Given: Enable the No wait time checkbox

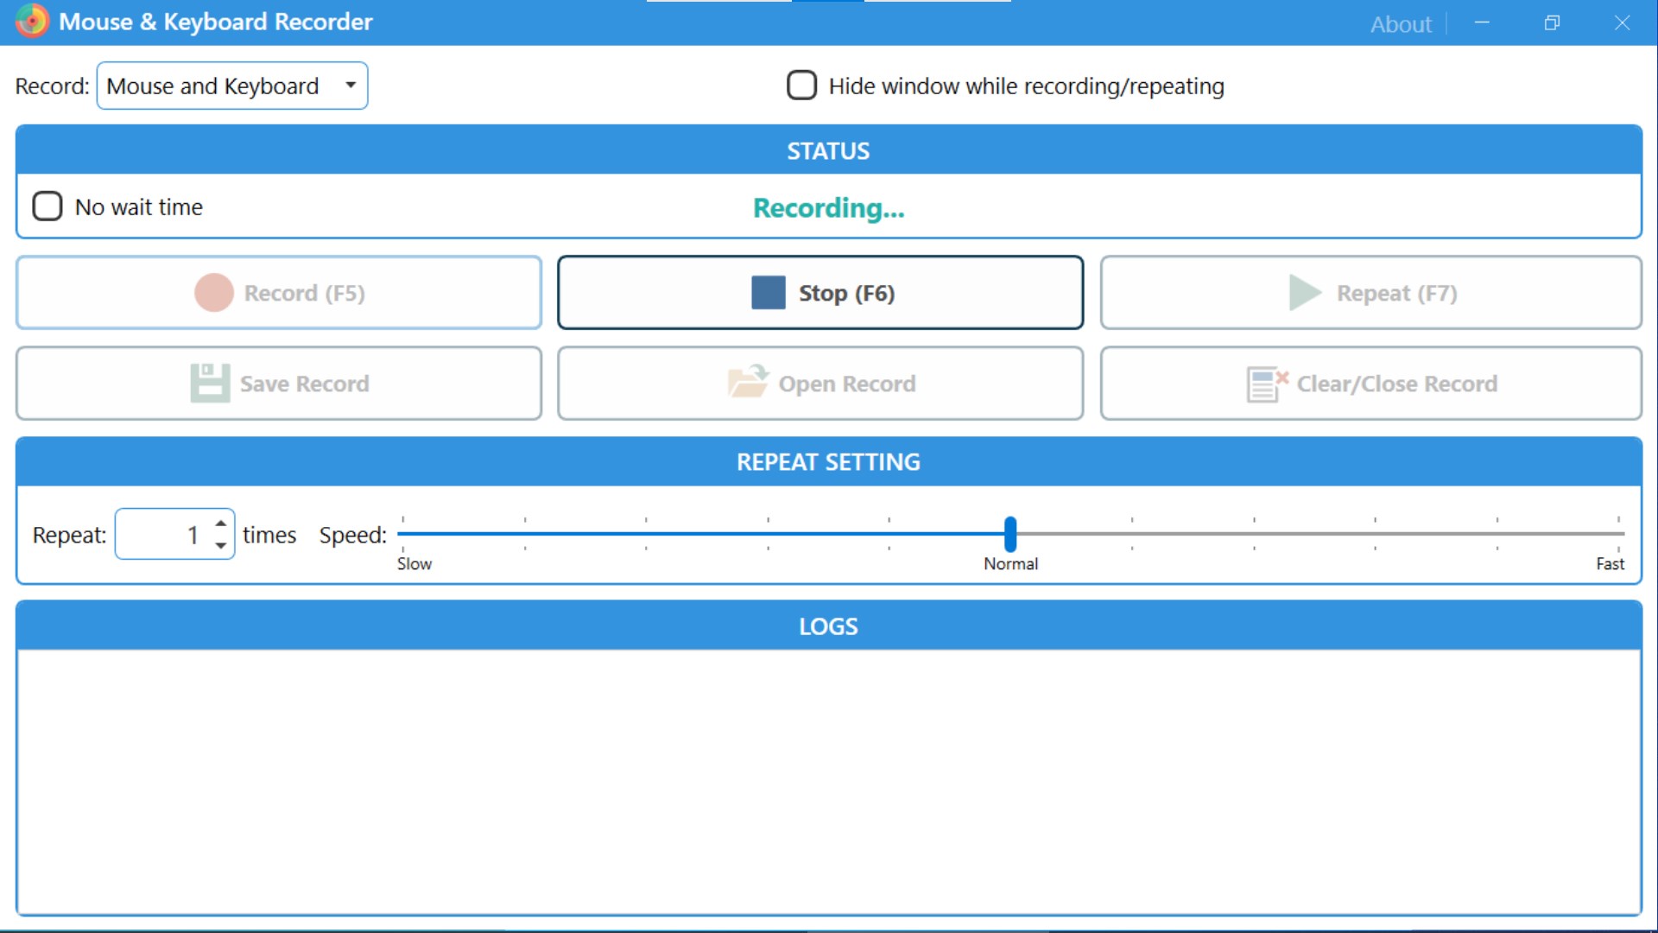Looking at the screenshot, I should point(47,206).
